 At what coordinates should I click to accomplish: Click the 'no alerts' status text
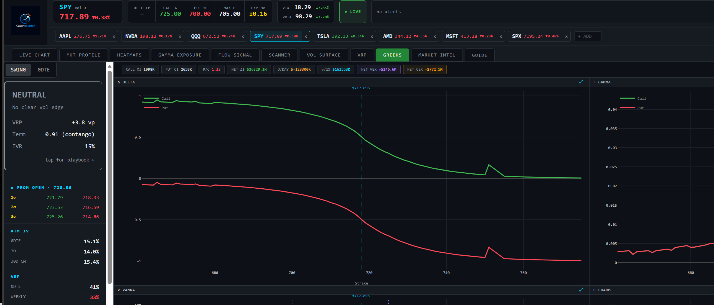tap(388, 12)
